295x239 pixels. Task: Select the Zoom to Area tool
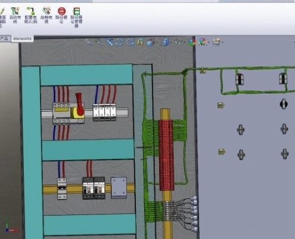point(98,42)
